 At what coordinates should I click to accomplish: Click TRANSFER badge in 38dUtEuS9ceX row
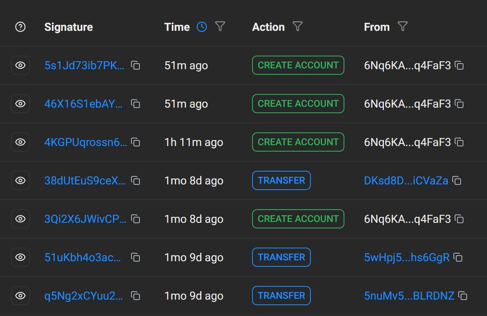pyautogui.click(x=281, y=180)
